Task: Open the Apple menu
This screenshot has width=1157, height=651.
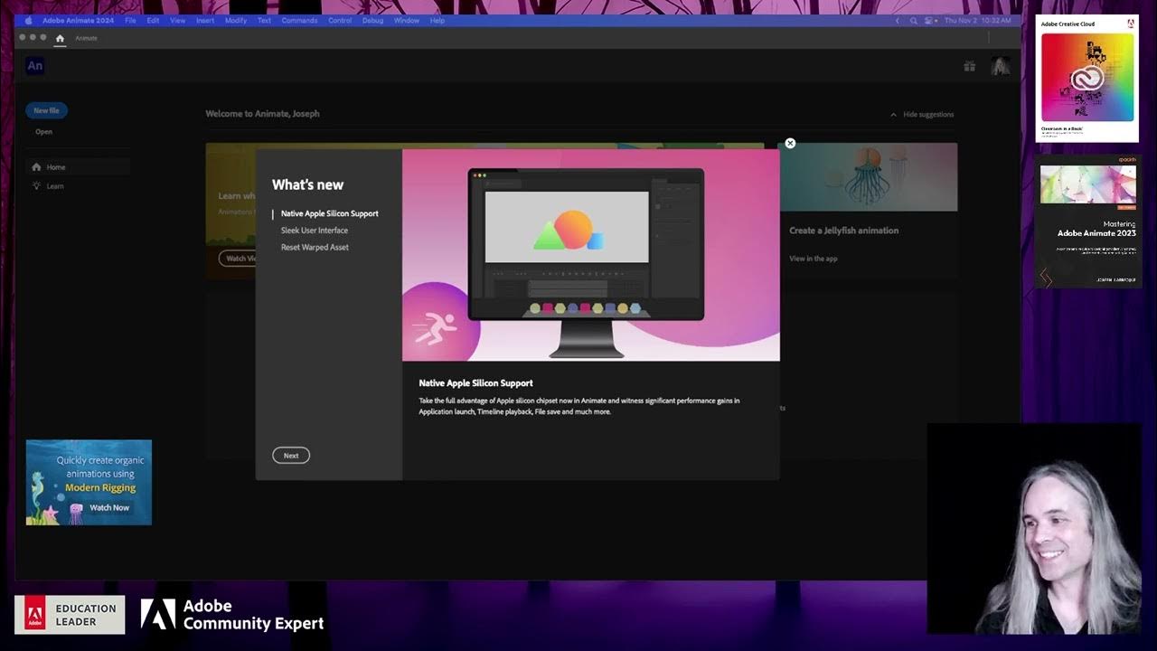Action: [28, 20]
